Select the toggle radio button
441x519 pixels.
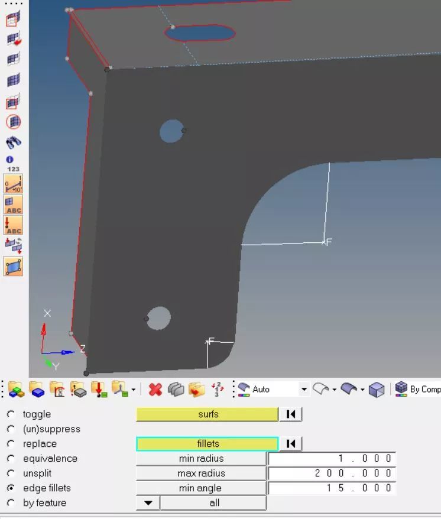pos(11,414)
